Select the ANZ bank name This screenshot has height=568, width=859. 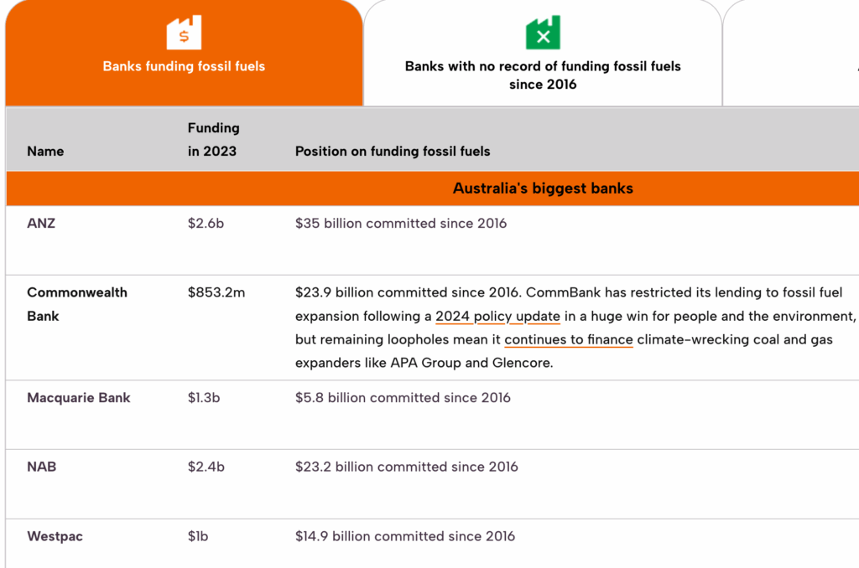pos(41,223)
